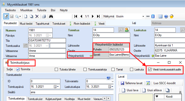Go to next record arrow

point(93,16)
